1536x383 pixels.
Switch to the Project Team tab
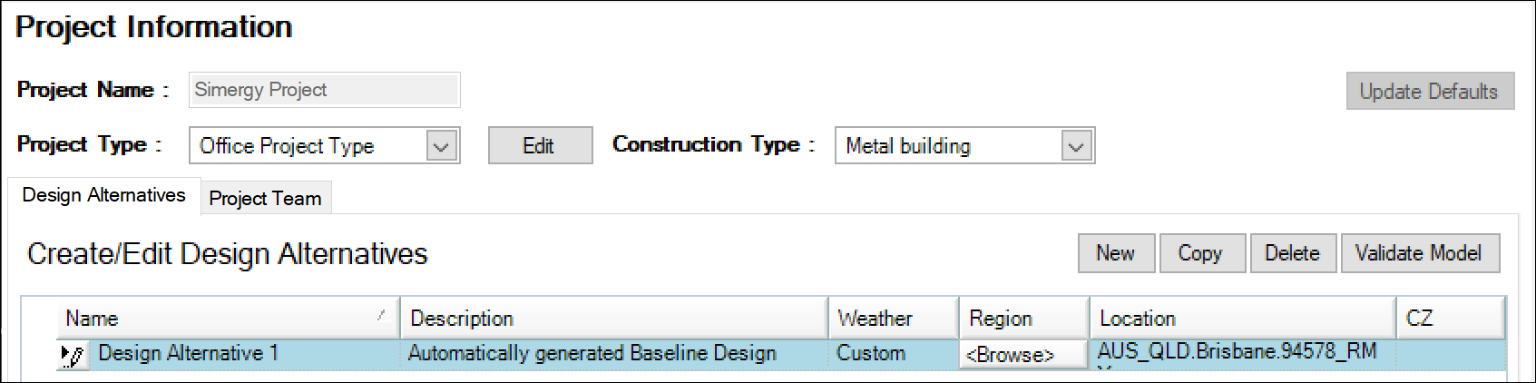pyautogui.click(x=265, y=198)
